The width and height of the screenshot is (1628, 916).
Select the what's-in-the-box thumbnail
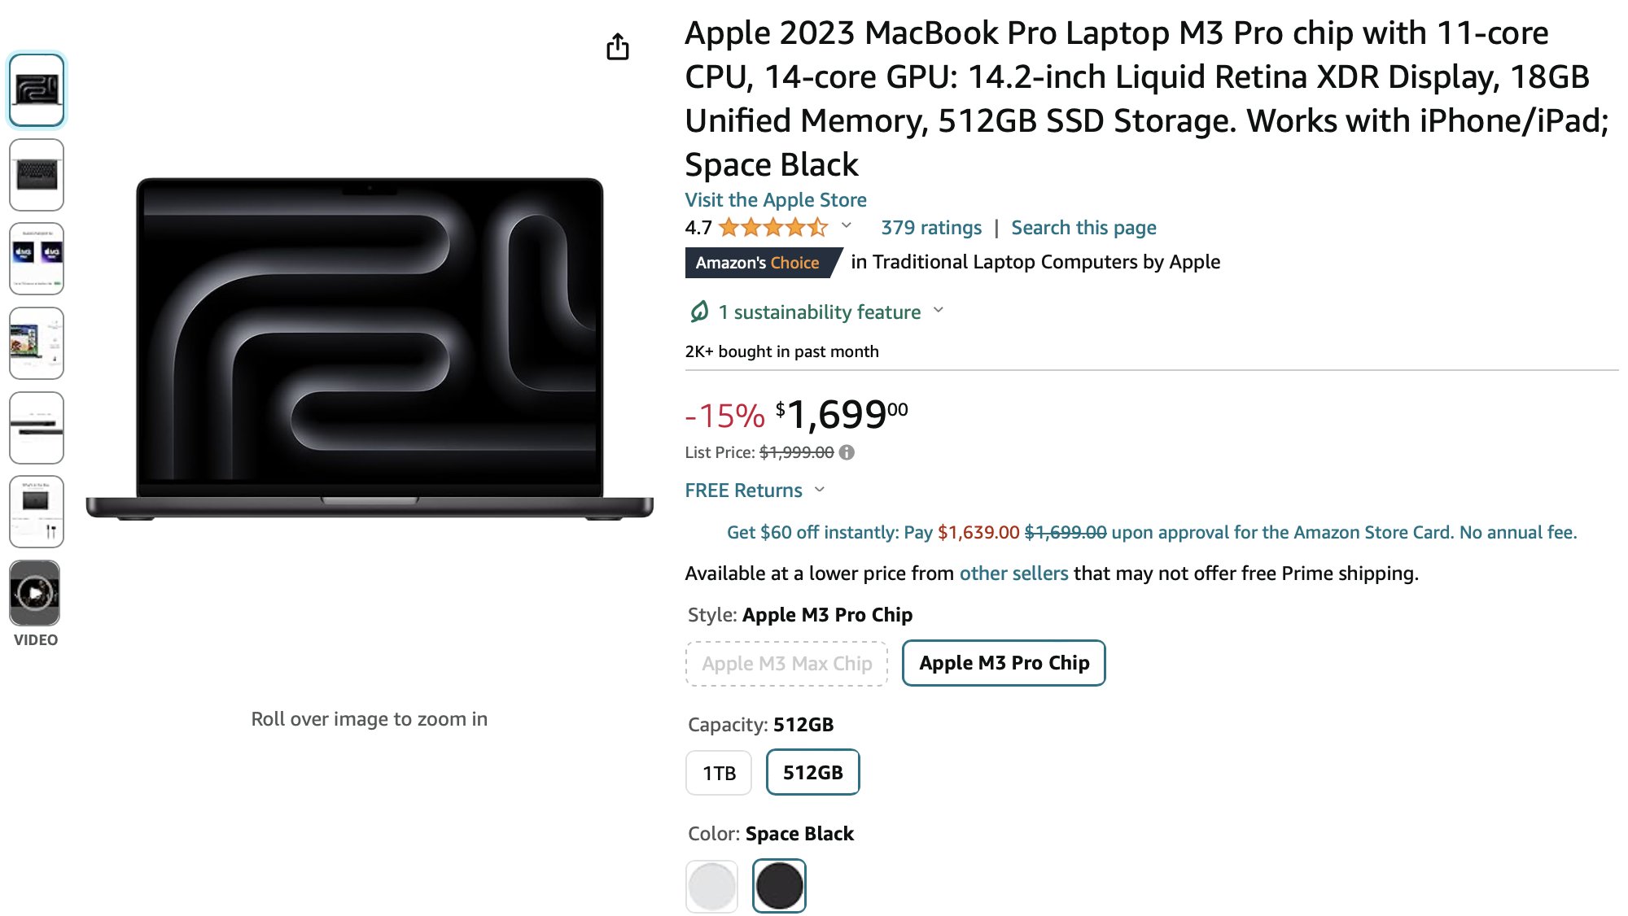coord(37,512)
